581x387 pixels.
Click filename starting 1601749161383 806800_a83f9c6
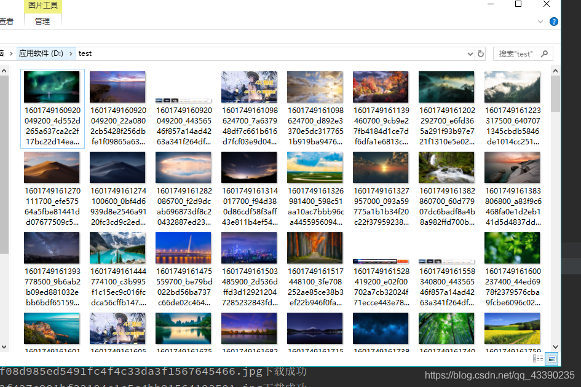click(513, 206)
